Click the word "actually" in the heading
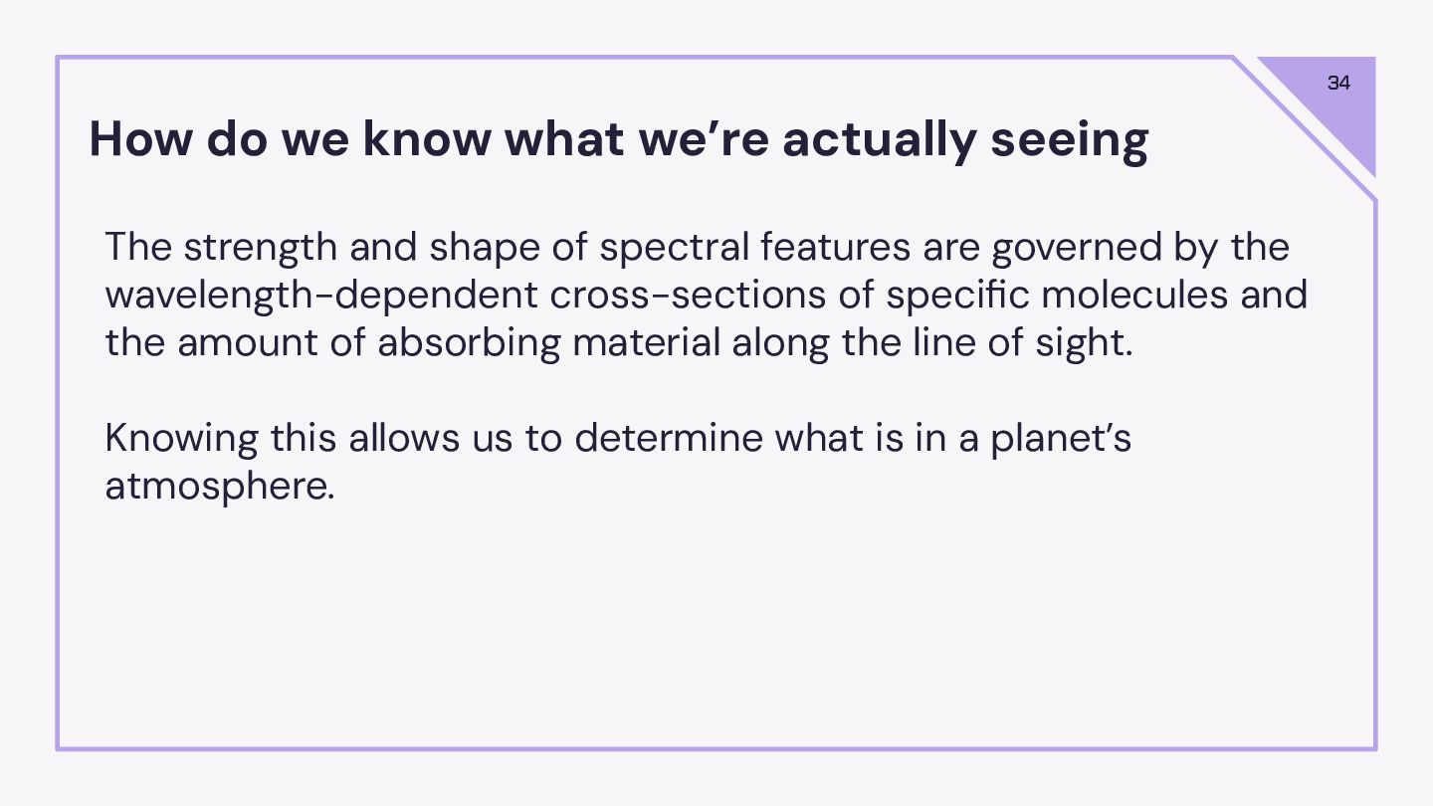The height and width of the screenshot is (806, 1433). [x=879, y=140]
